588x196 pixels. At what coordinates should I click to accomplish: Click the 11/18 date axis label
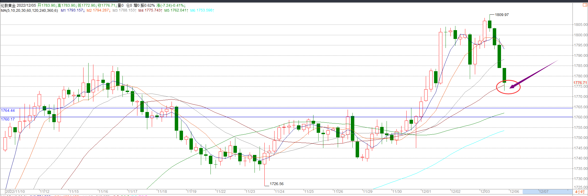(162, 191)
